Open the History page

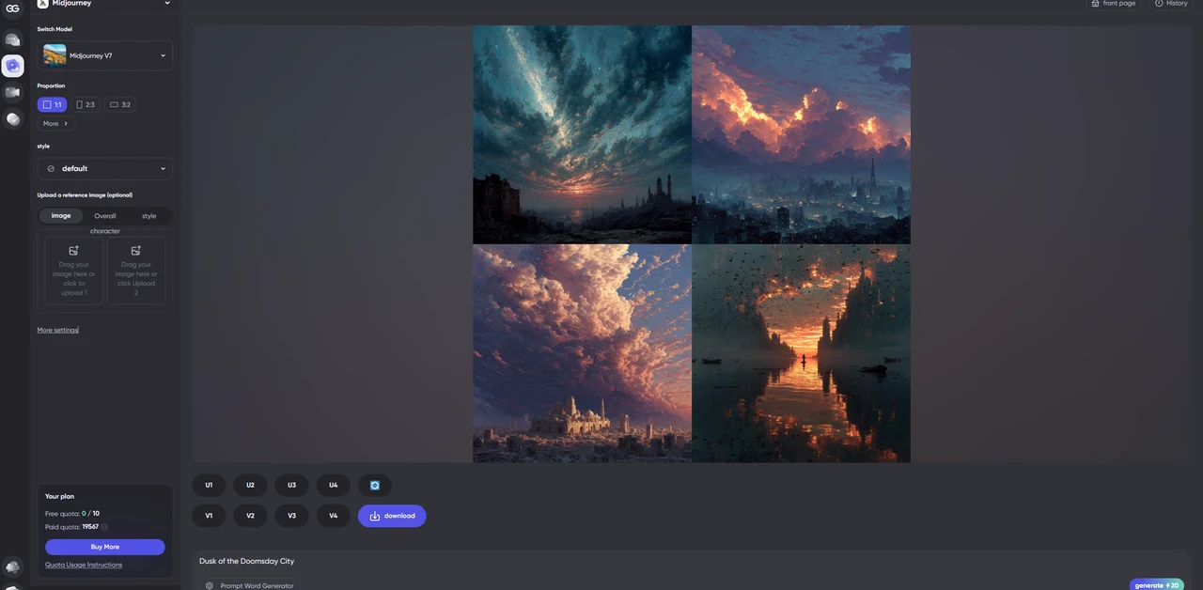1171,4
